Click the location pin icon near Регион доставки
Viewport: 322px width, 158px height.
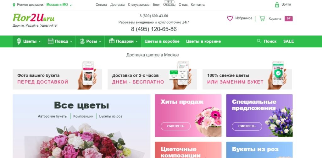14,5
